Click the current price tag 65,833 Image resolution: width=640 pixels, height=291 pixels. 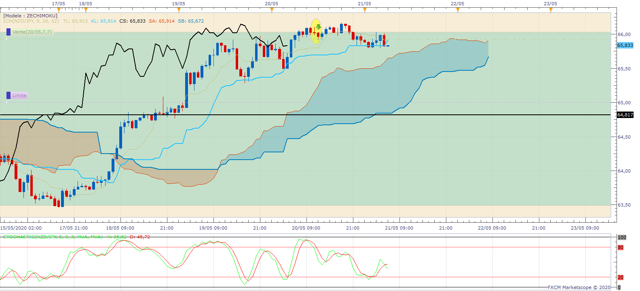pyautogui.click(x=625, y=45)
